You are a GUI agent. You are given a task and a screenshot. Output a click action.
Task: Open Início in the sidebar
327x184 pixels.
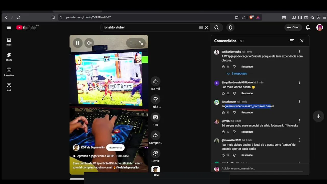(9, 42)
